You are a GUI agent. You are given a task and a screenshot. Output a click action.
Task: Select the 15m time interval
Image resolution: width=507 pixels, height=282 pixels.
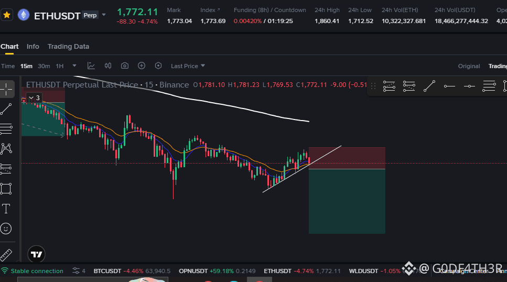tap(26, 66)
